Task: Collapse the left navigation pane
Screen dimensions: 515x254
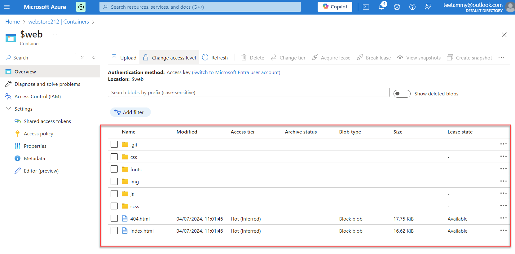Action: [x=94, y=58]
